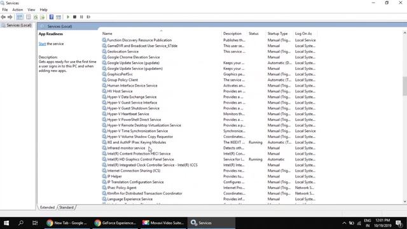
Task: Open the Windows Start button
Action: tap(6, 223)
